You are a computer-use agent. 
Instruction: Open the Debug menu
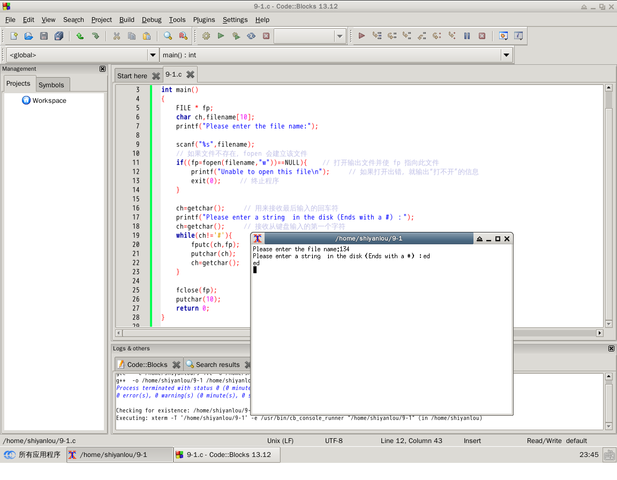[x=152, y=20]
